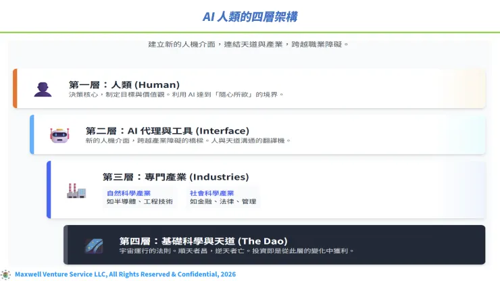The height and width of the screenshot is (281, 500).
Task: Select the title 'AI 人類的四層架構'
Action: [x=250, y=17]
